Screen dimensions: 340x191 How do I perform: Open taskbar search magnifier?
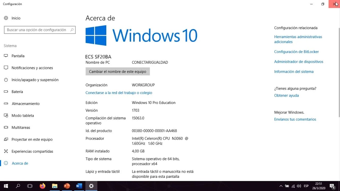point(18,186)
